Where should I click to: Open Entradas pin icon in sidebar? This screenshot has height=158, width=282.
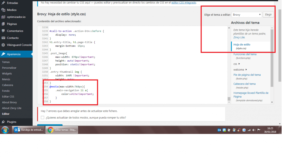click(x=3, y=3)
